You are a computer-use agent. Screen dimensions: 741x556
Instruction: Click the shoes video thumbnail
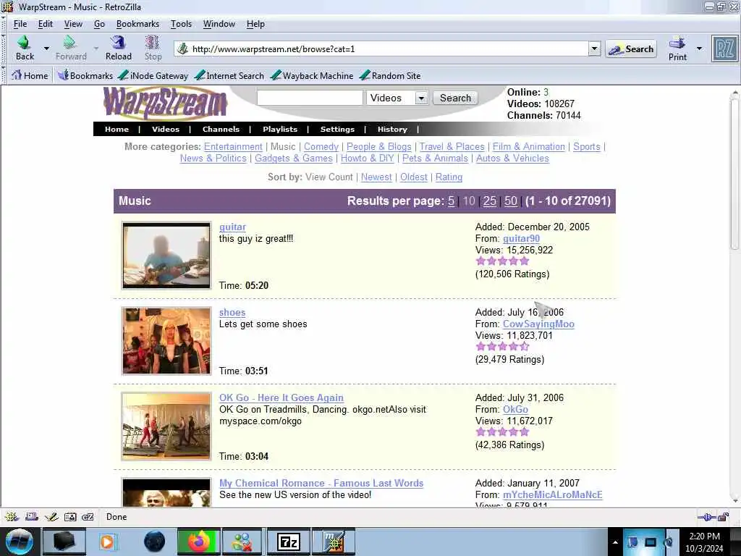pos(166,341)
